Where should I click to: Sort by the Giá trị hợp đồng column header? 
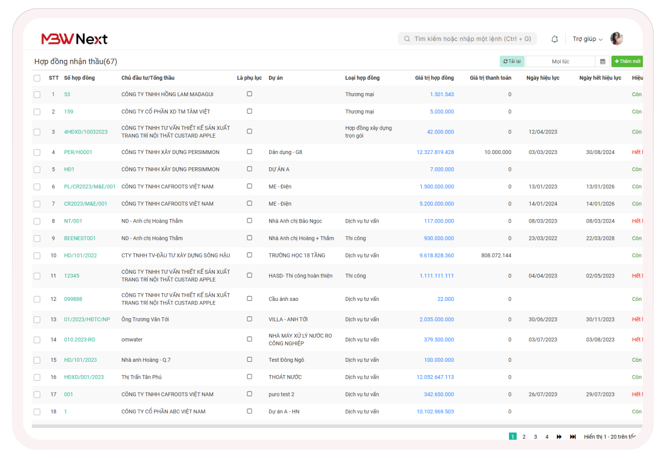click(434, 78)
